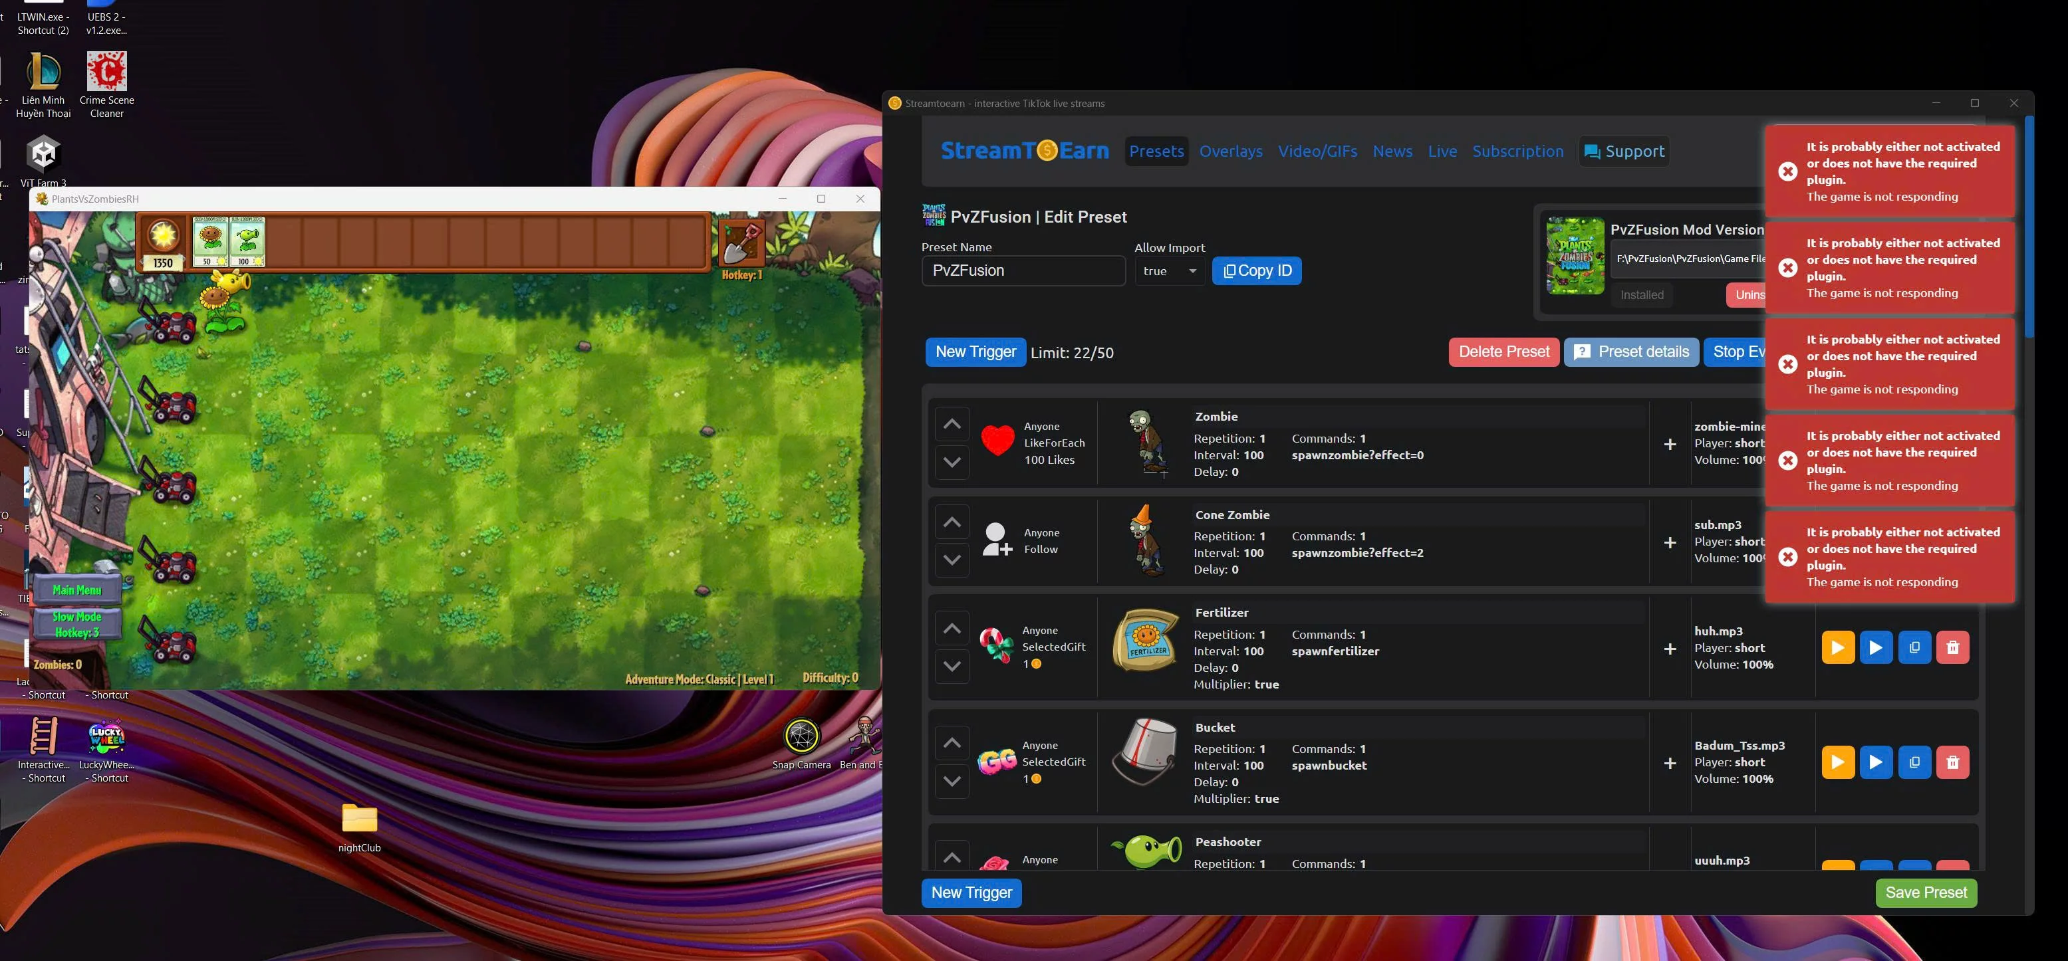Image resolution: width=2068 pixels, height=961 pixels.
Task: Add a command to the Bucket trigger
Action: [x=1670, y=764]
